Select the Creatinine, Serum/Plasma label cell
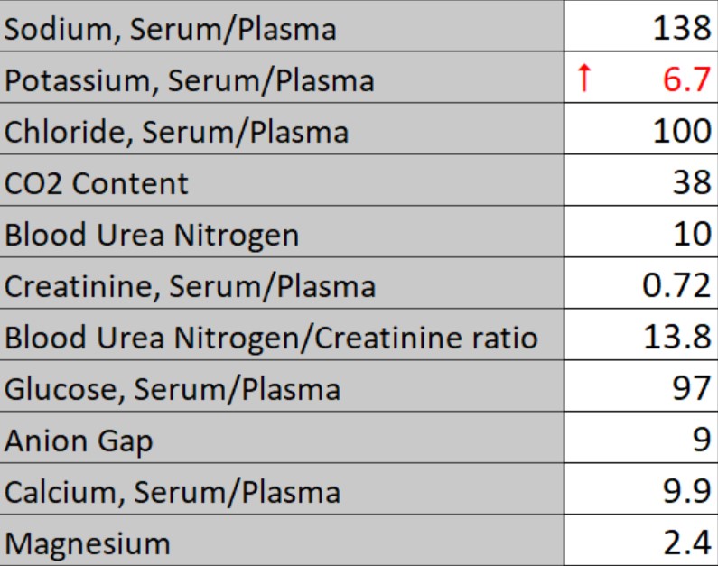The width and height of the screenshot is (718, 566). coord(190,286)
